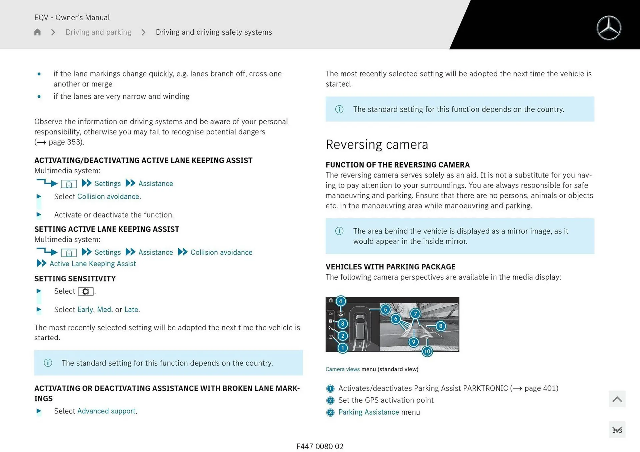
Task: Click the Parking Assistance menu link
Action: click(368, 412)
